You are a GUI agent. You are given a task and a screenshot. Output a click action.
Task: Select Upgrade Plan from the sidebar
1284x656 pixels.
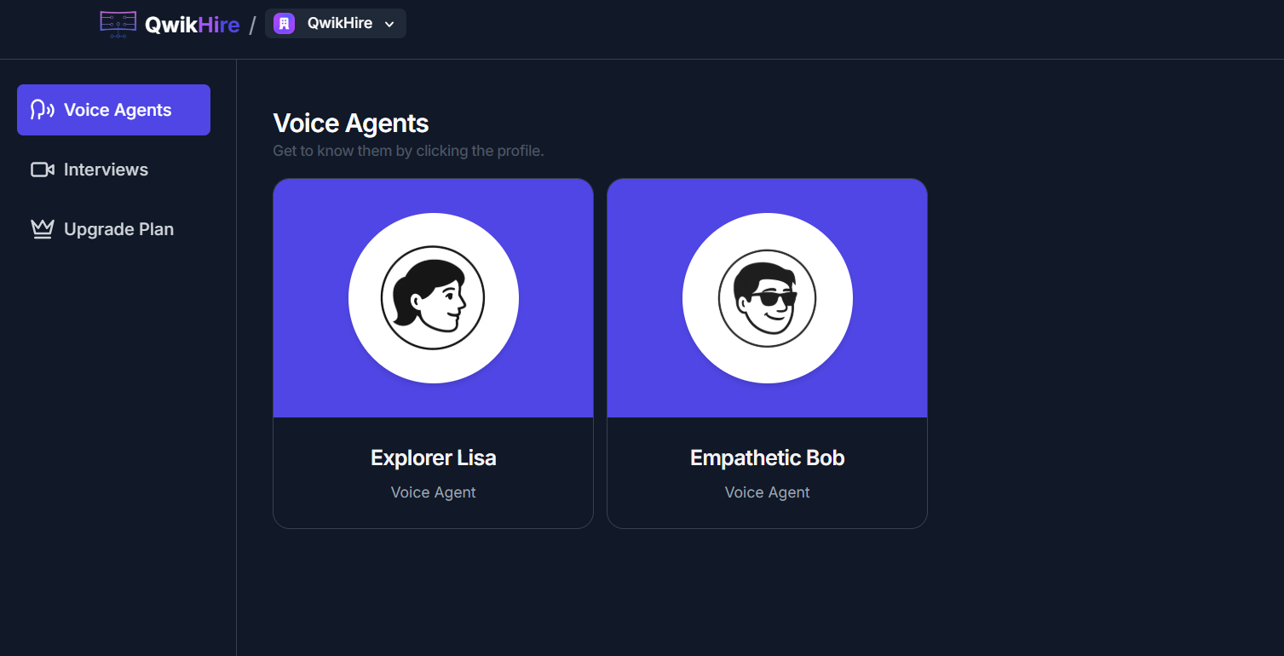[118, 228]
